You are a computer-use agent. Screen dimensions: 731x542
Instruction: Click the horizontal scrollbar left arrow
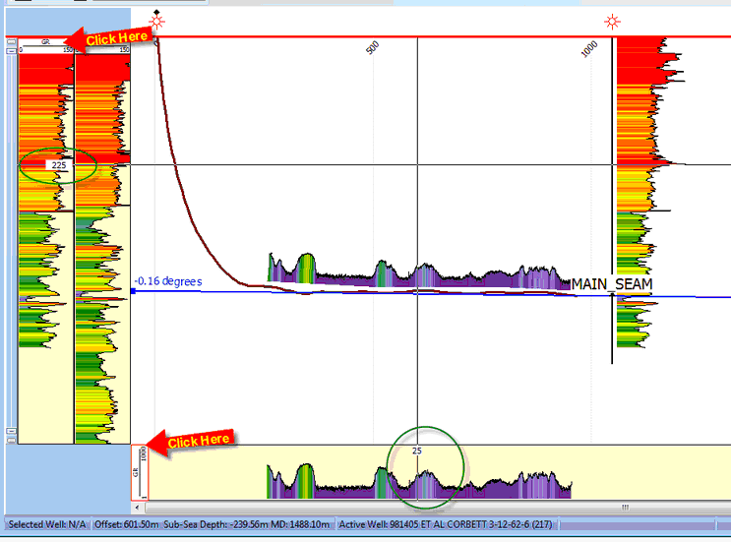(x=138, y=508)
